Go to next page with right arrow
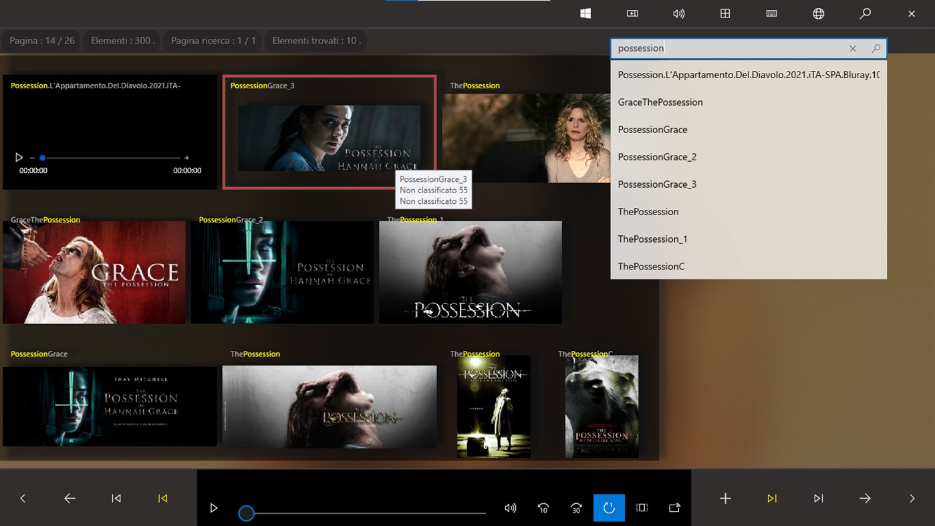935x526 pixels. tap(865, 499)
